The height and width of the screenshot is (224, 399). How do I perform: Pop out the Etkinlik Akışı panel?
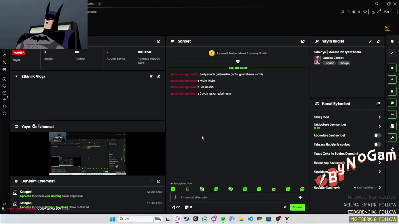point(159,77)
